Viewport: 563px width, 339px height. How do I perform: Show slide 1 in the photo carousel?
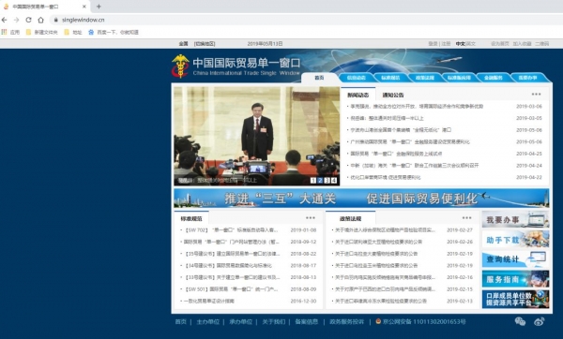point(313,180)
